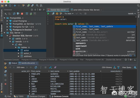Expand the address table node

tap(18, 56)
